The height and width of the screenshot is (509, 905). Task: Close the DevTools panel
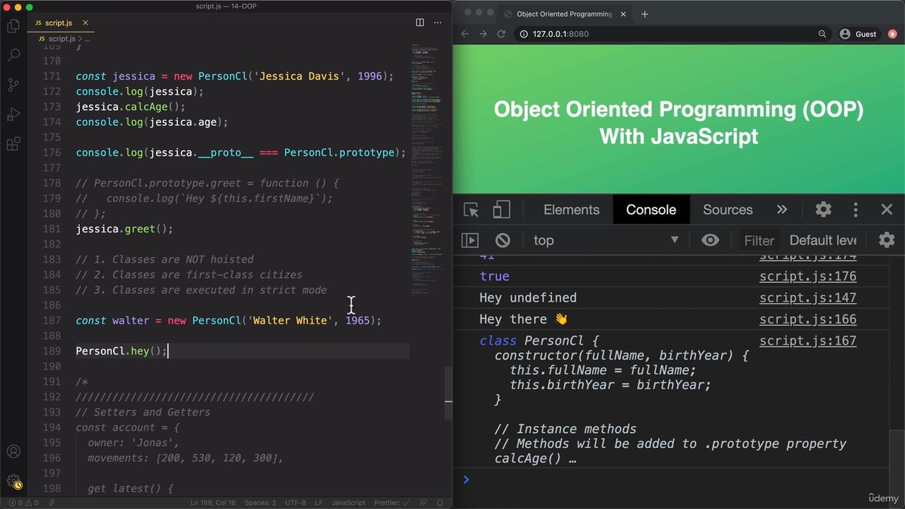pos(887,210)
